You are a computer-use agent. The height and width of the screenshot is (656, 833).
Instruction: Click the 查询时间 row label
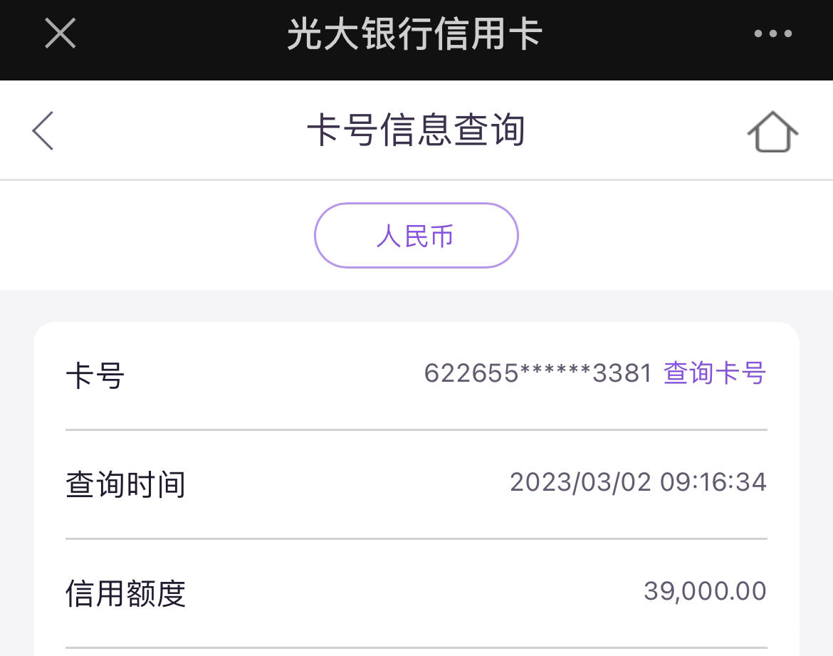coord(125,484)
